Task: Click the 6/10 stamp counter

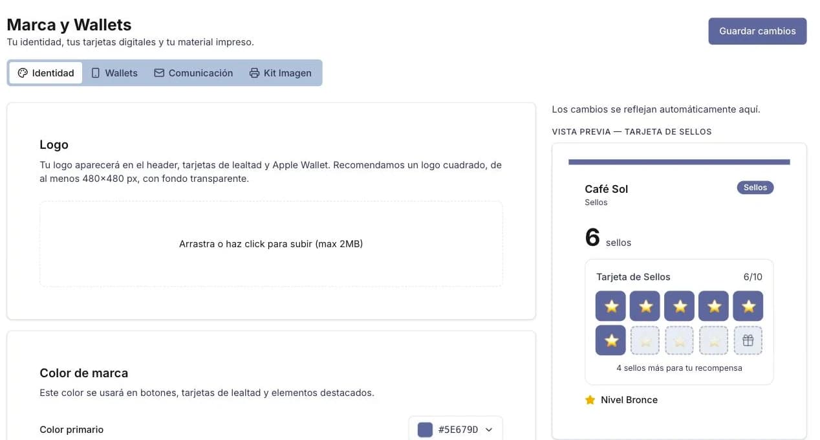Action: [x=753, y=277]
